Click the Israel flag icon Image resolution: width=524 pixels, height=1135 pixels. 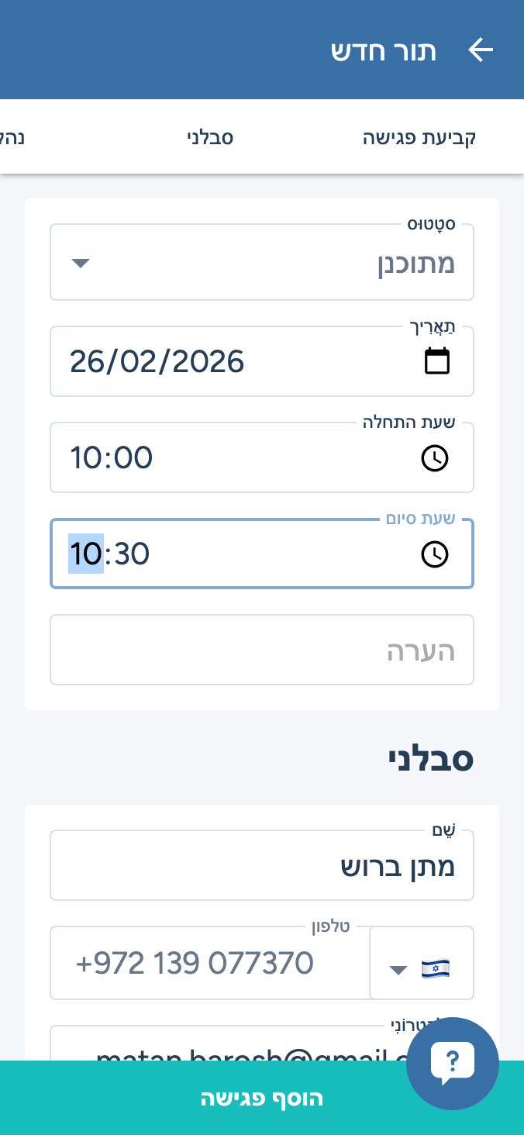435,968
